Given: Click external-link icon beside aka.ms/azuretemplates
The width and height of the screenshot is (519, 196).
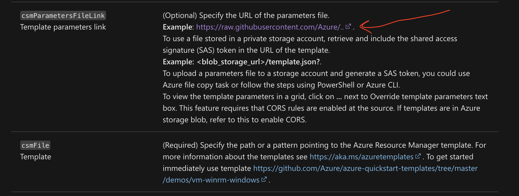Looking at the screenshot, I should click(x=418, y=156).
